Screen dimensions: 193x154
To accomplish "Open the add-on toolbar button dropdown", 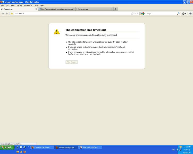I will pos(184,14).
